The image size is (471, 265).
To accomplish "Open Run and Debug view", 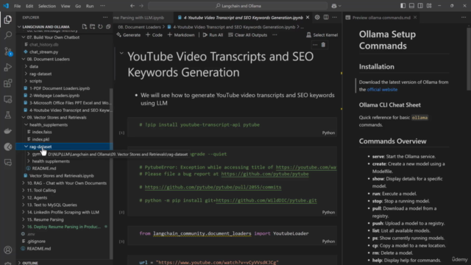I will pyautogui.click(x=8, y=67).
